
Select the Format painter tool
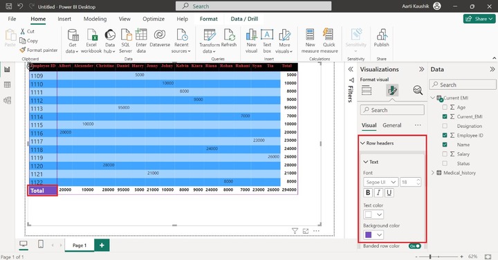point(39,50)
